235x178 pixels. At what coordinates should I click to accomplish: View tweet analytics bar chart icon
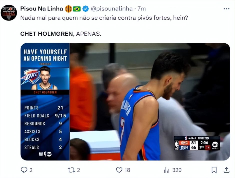tap(166, 170)
